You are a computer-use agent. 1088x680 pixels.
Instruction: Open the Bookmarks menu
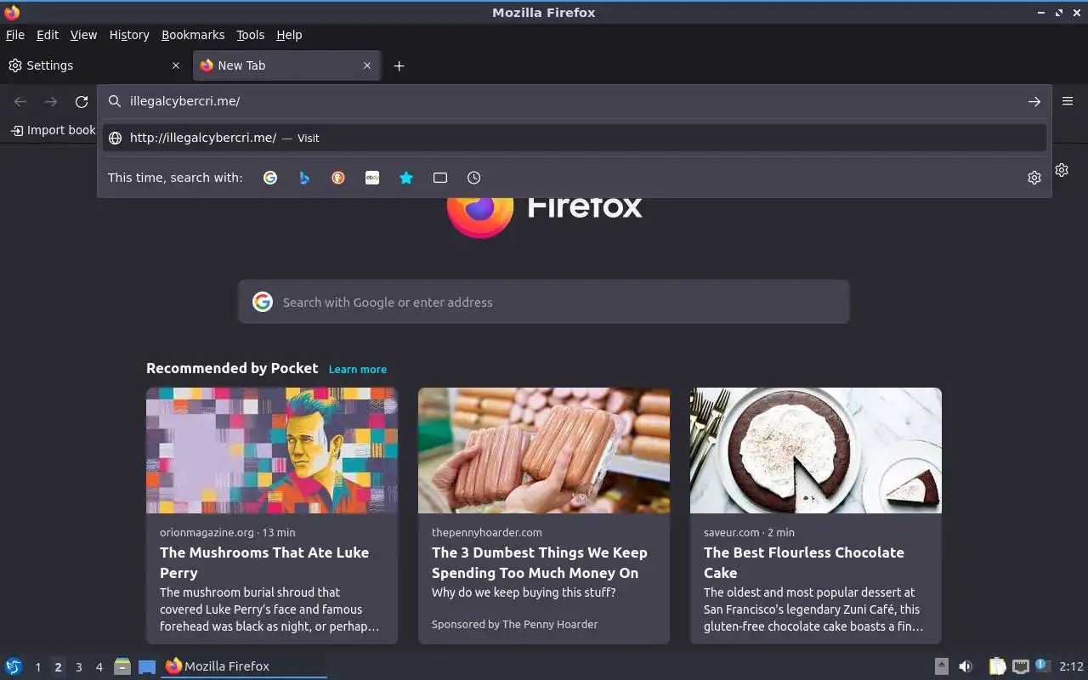pos(193,35)
